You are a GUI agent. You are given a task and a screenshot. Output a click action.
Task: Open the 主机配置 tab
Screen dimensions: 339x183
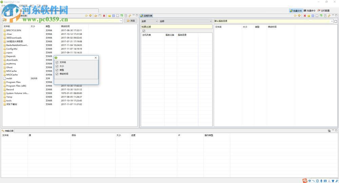(x=323, y=11)
